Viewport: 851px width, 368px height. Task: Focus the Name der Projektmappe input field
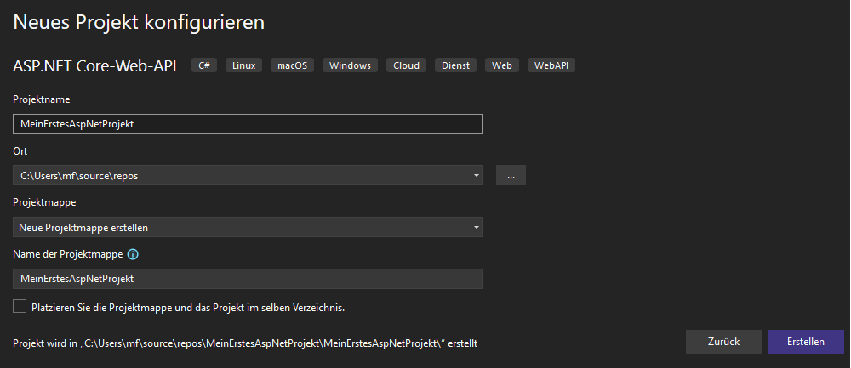pos(248,279)
